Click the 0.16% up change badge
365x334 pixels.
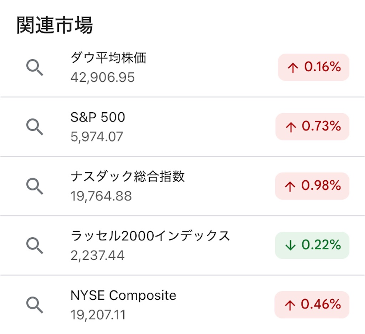313,67
